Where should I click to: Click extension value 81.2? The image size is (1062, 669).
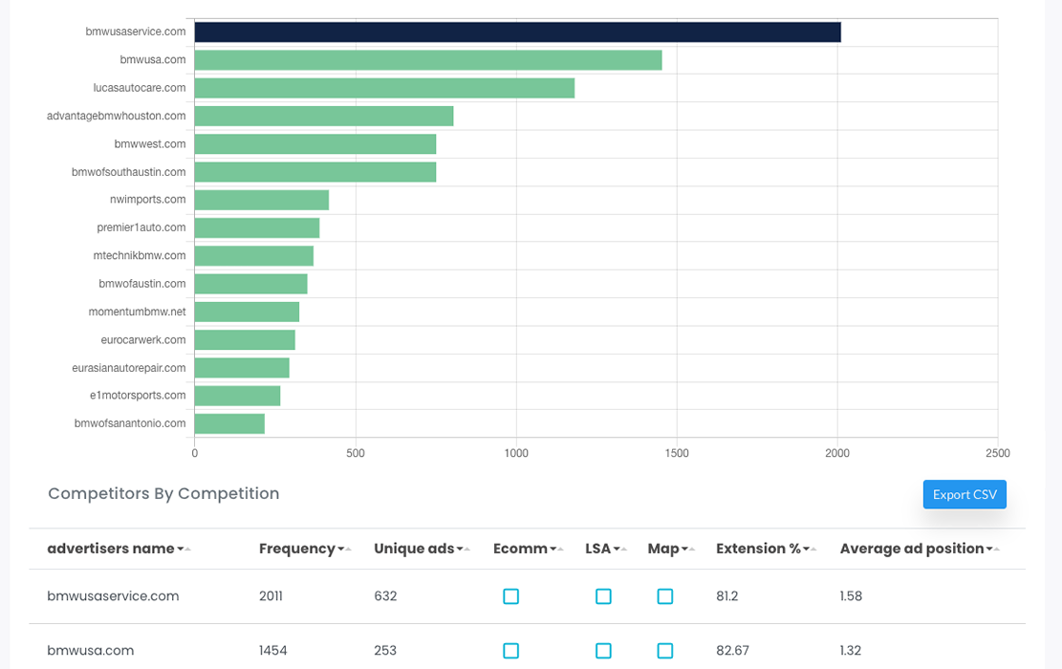pyautogui.click(x=726, y=595)
